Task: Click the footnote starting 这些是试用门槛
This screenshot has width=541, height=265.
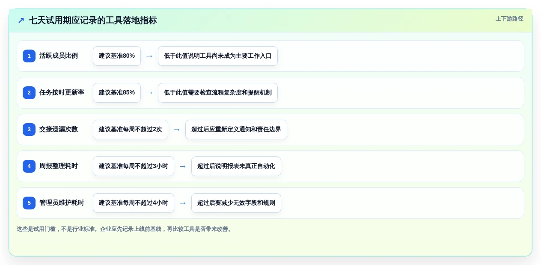Action: [x=125, y=229]
